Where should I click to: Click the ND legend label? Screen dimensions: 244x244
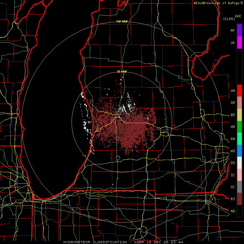tap(233, 211)
